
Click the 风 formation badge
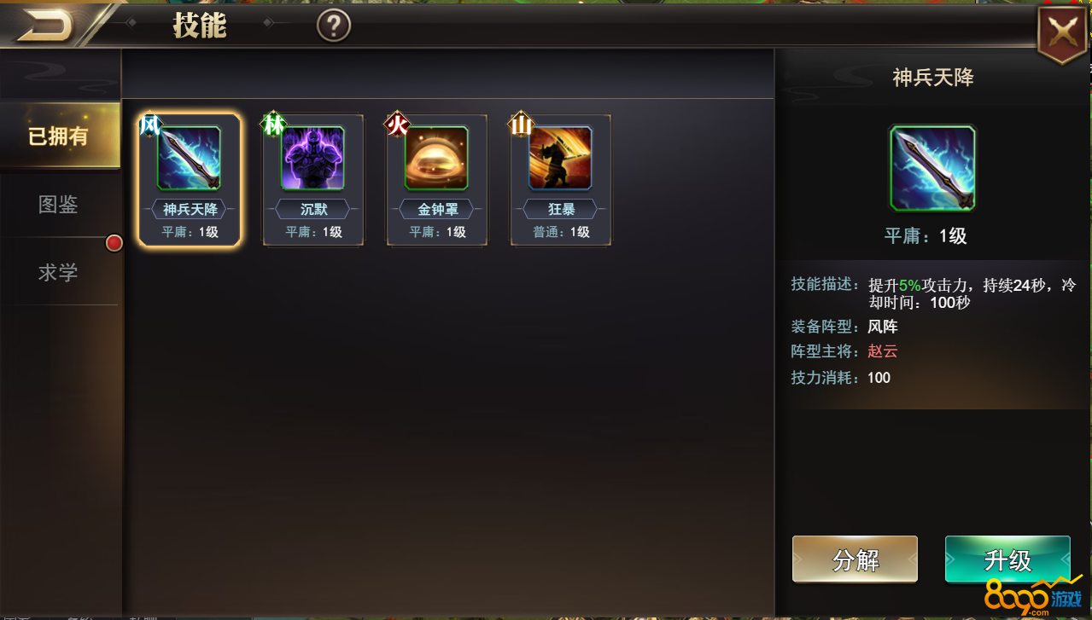[150, 125]
